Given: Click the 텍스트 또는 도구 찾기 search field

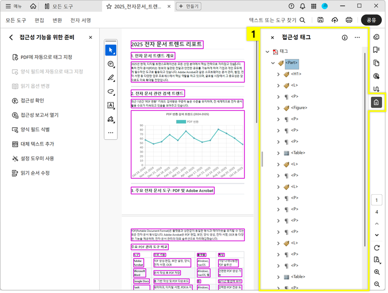Looking at the screenshot, I should (277, 20).
